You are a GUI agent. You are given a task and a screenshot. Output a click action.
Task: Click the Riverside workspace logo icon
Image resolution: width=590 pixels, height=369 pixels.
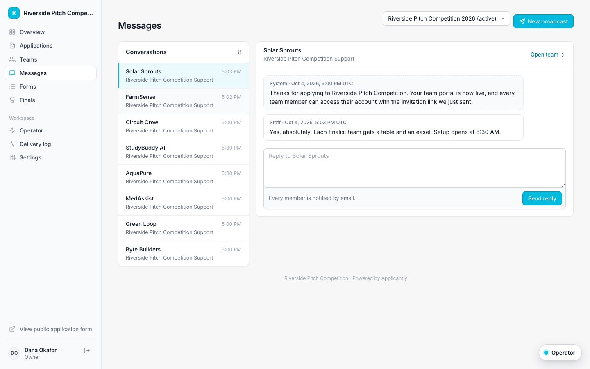pyautogui.click(x=14, y=13)
